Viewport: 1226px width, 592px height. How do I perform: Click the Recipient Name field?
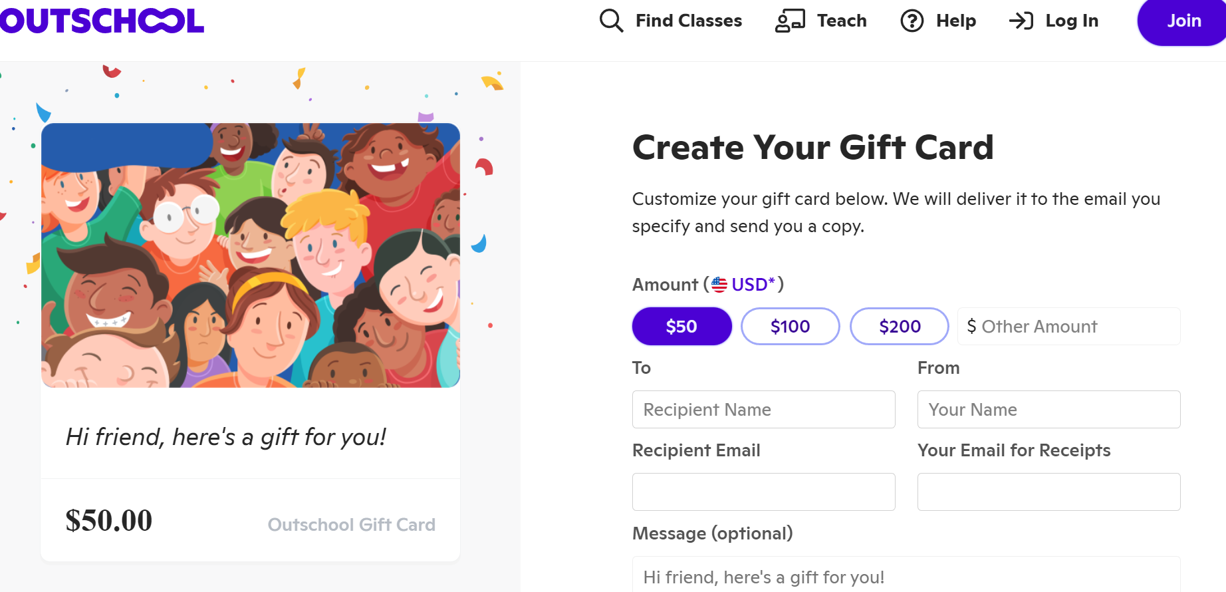(763, 410)
